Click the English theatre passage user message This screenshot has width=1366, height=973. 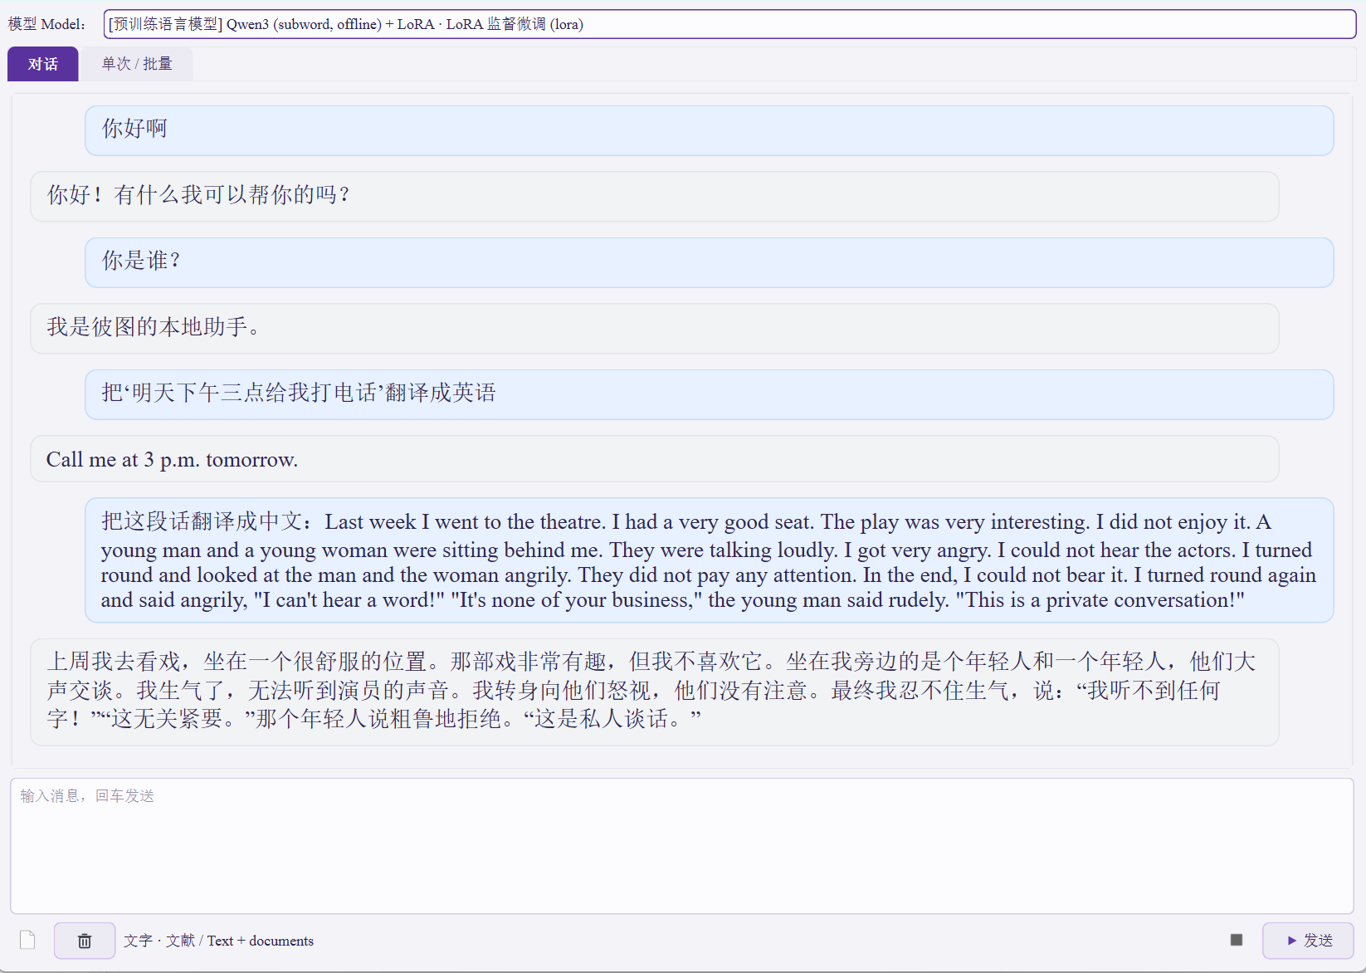pyautogui.click(x=709, y=560)
